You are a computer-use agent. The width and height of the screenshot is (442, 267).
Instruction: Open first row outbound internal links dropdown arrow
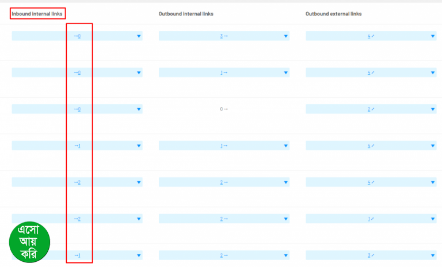(285, 36)
